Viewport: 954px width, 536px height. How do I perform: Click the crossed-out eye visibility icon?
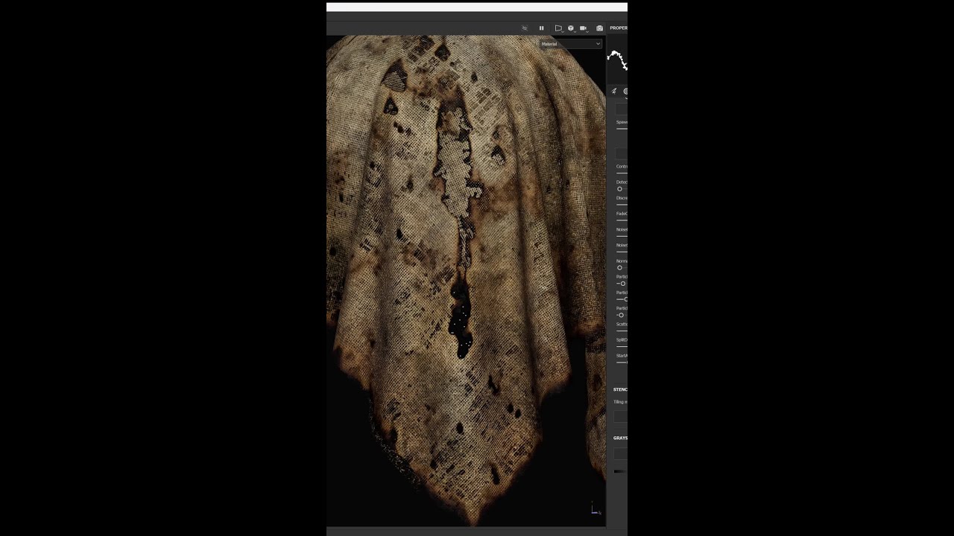525,28
